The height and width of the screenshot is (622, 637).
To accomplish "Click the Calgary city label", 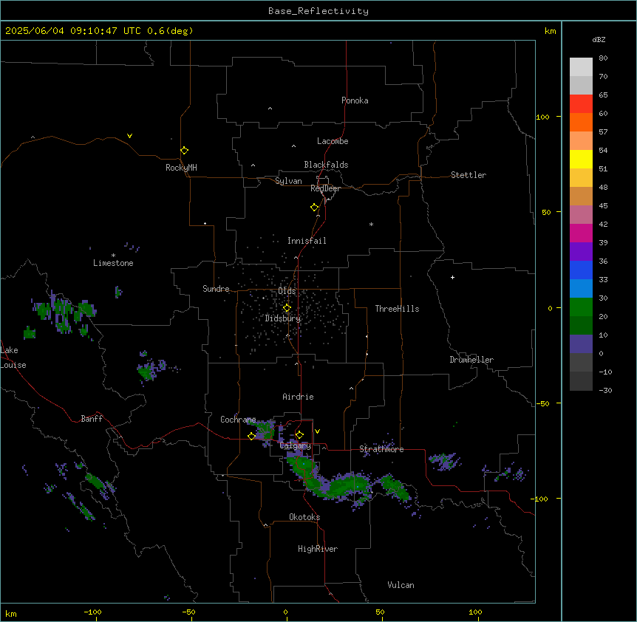I will [296, 445].
